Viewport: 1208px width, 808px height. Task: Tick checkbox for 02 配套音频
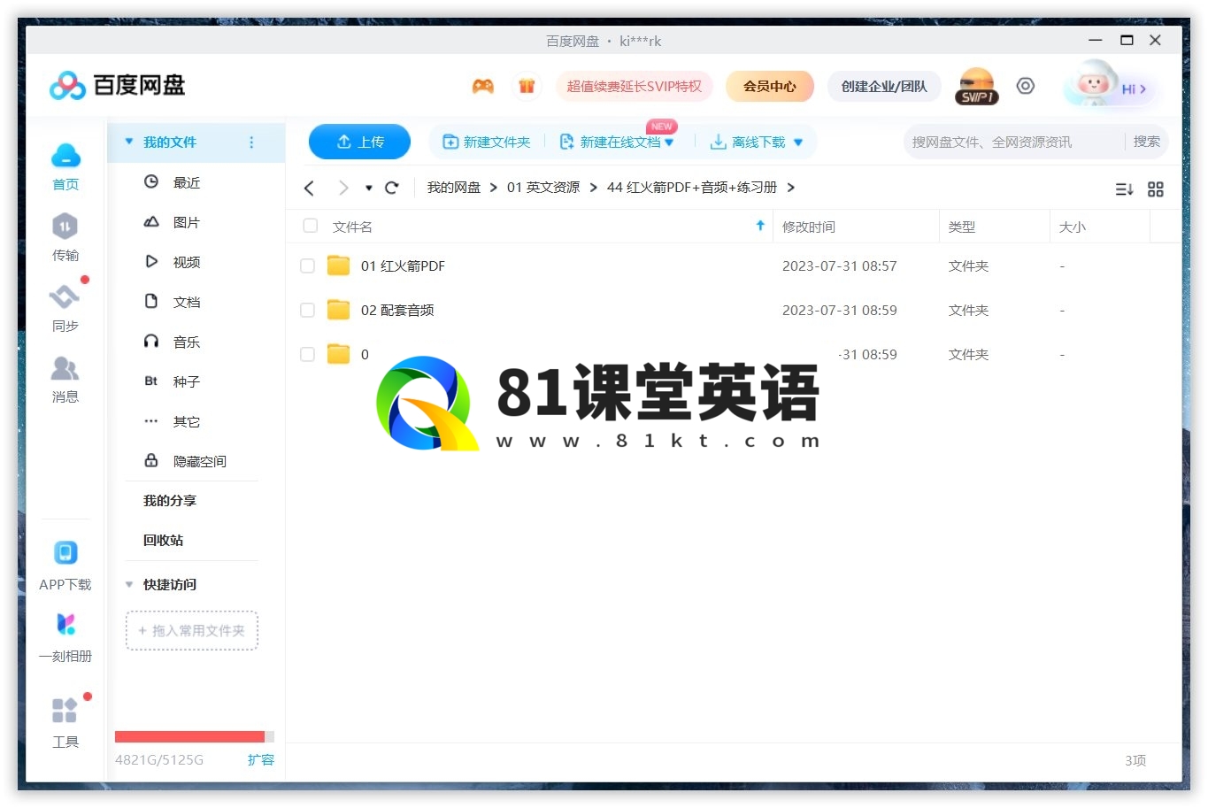[307, 310]
